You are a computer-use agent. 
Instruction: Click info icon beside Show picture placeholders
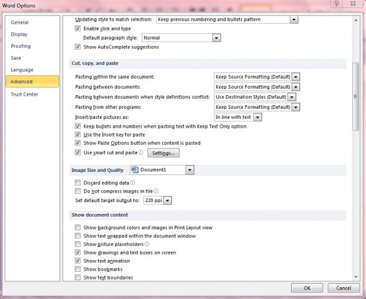pyautogui.click(x=147, y=244)
